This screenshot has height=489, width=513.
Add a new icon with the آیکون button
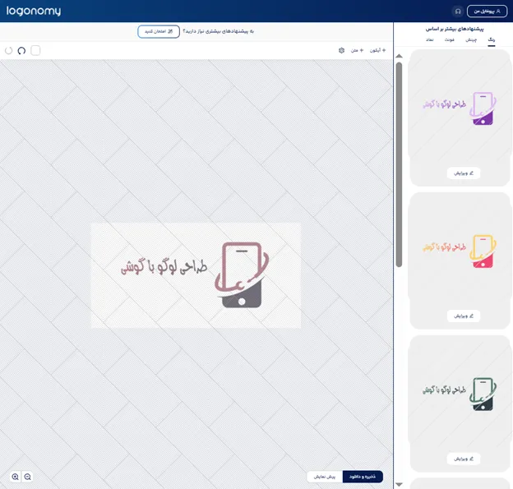(377, 51)
